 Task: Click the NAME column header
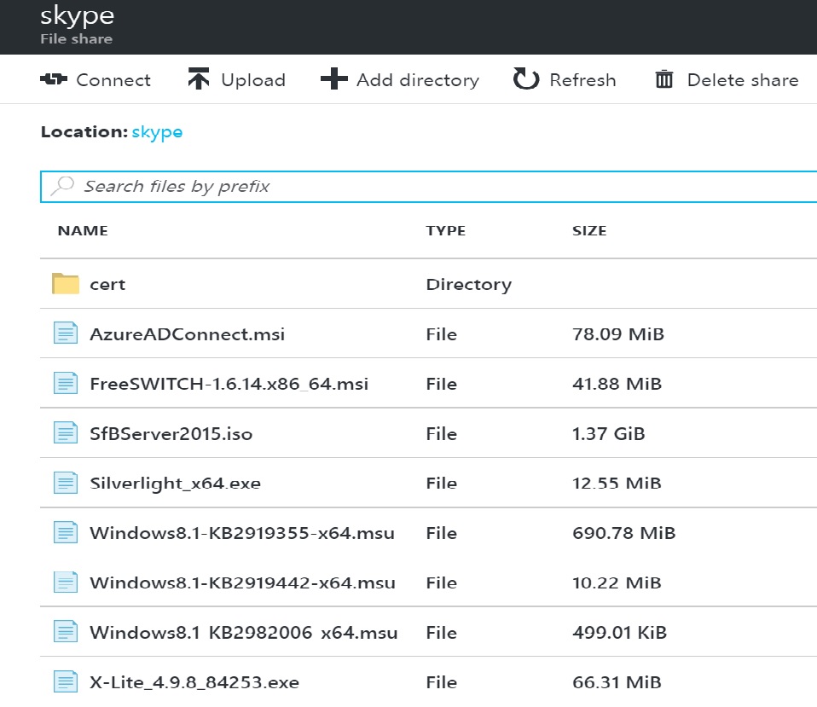(x=83, y=231)
